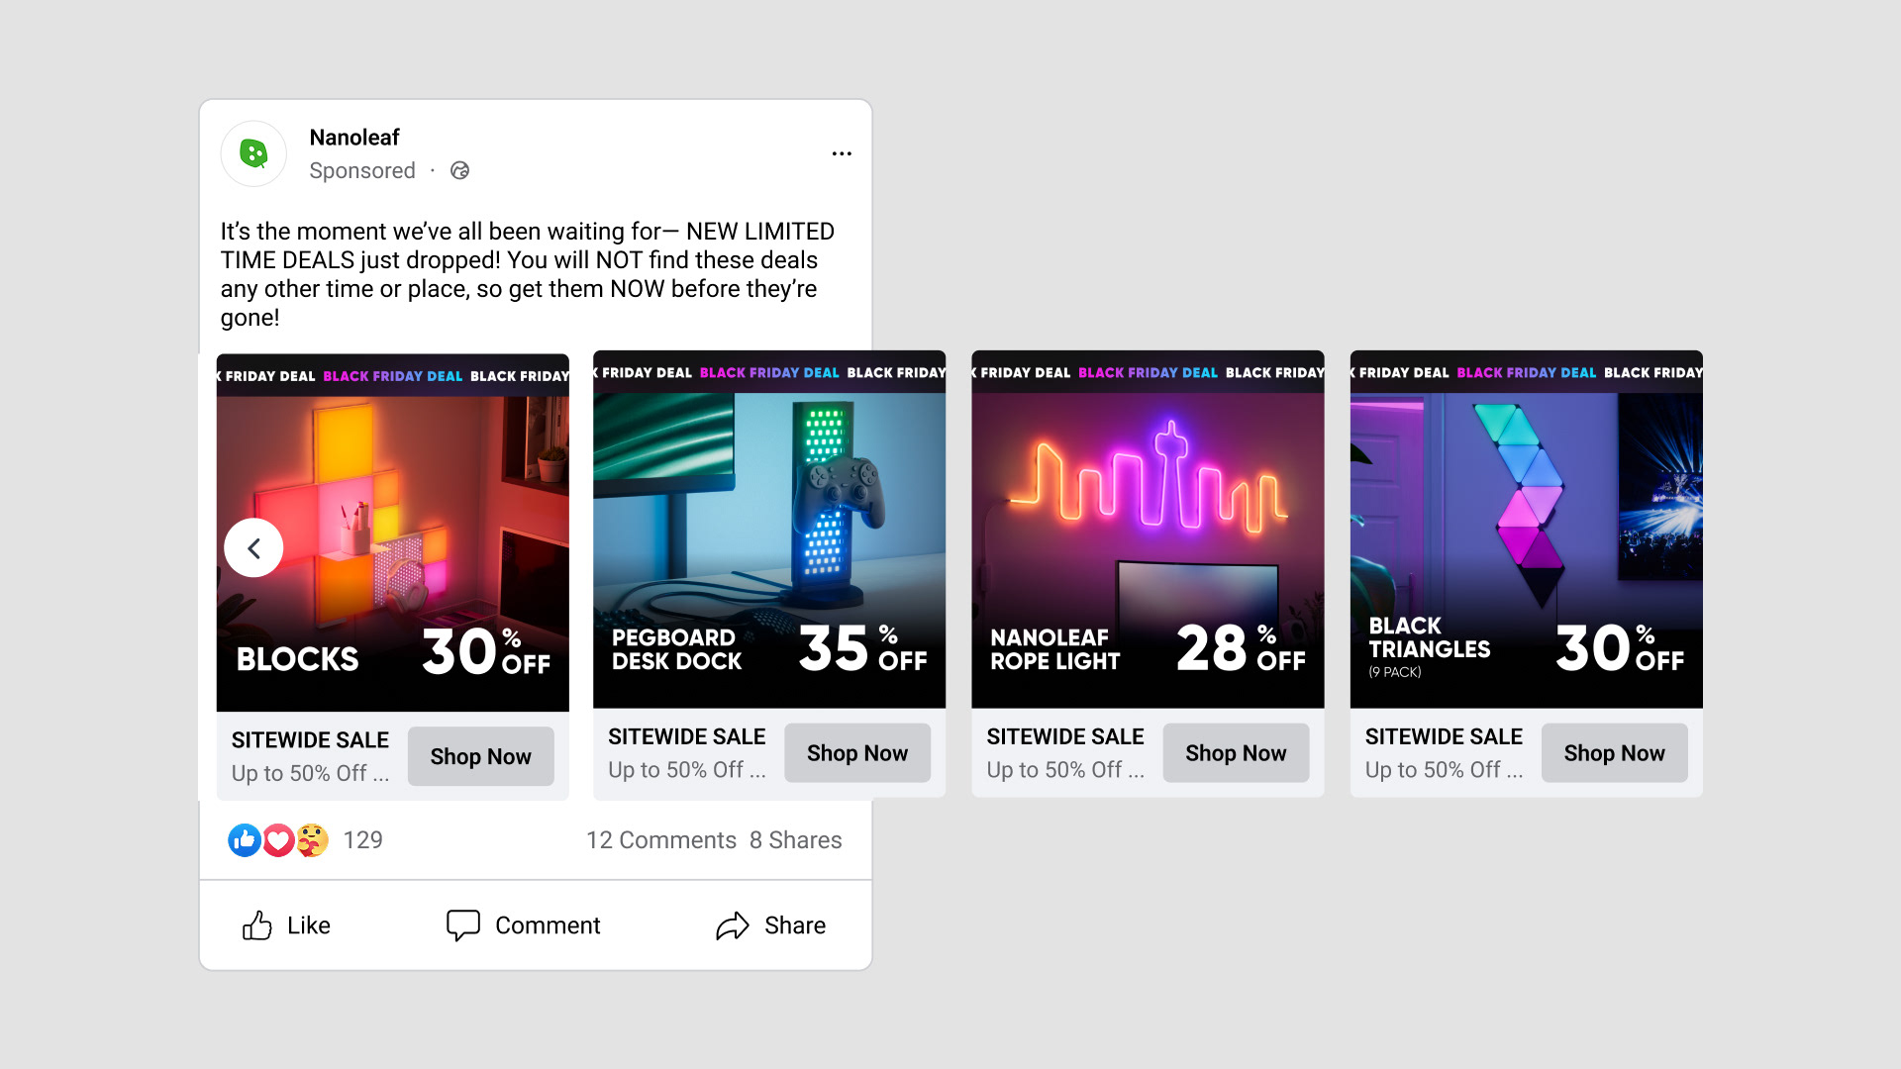View the 8 Shares link
The height and width of the screenshot is (1069, 1901).
coord(796,840)
